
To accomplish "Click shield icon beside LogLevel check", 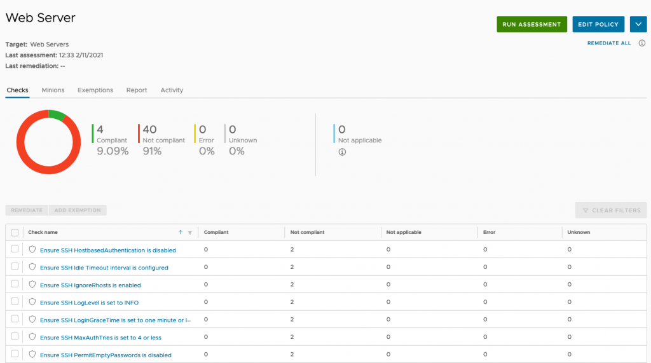I will 32,302.
